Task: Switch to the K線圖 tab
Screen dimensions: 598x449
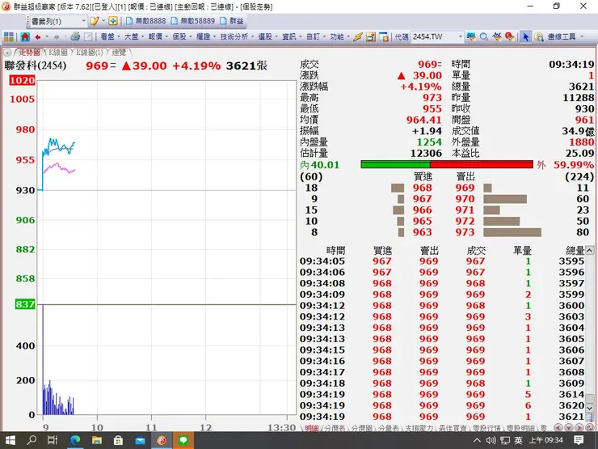Action: [58, 53]
